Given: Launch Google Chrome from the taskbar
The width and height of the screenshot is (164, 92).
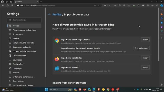Looking at the screenshot, I should click(x=108, y=89).
